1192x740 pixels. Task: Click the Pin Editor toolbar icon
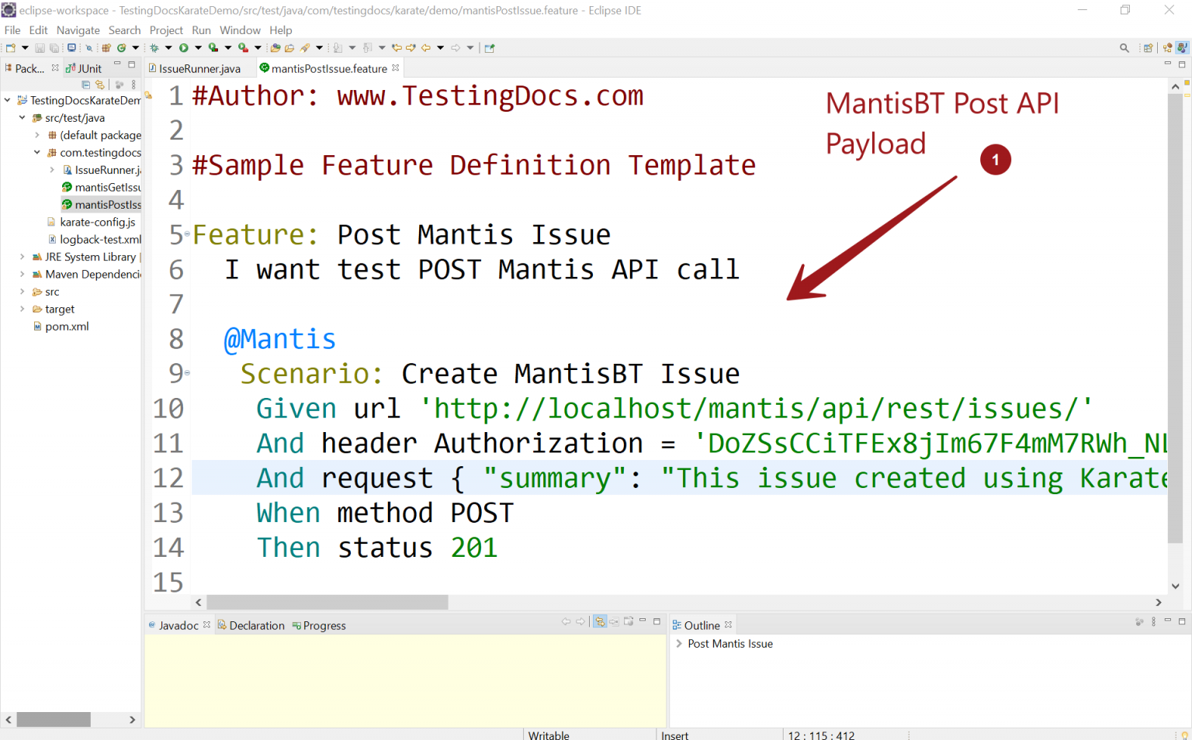(x=490, y=48)
